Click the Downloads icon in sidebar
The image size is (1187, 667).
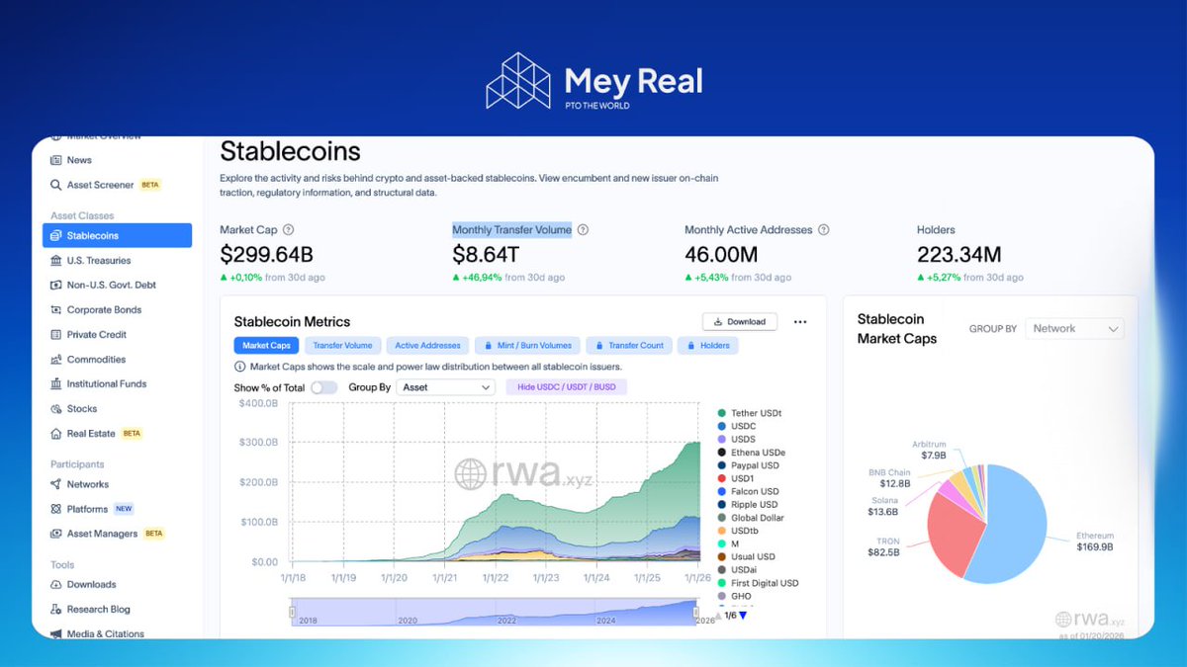tap(56, 585)
